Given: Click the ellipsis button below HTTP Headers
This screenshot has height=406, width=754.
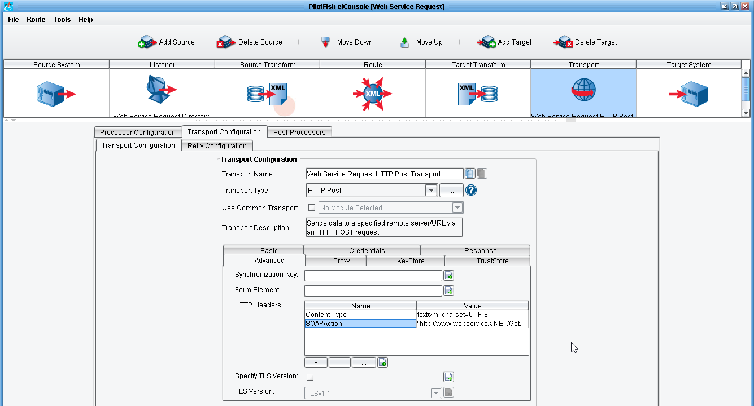Looking at the screenshot, I should coord(364,363).
